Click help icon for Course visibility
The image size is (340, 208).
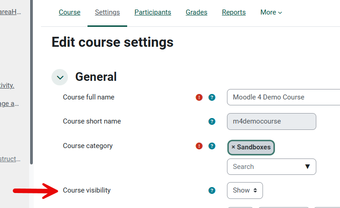[212, 191]
